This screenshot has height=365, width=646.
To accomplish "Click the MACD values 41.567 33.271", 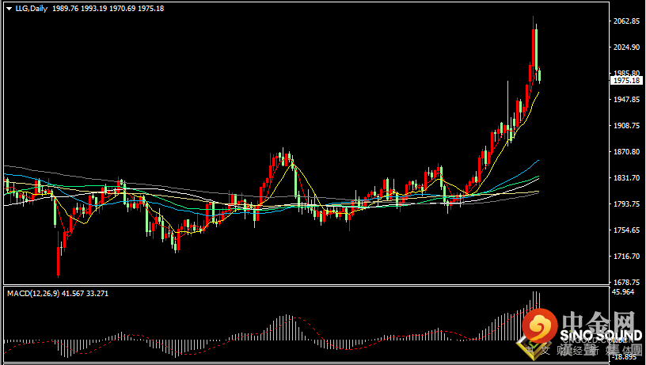I will click(x=85, y=293).
